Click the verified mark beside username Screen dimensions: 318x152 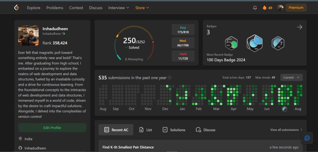64,34
